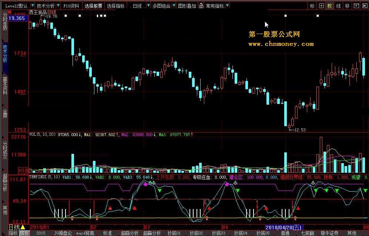This screenshot has height=236, width=369.
Task: Click the 选择指标 button
Action: [x=115, y=6]
